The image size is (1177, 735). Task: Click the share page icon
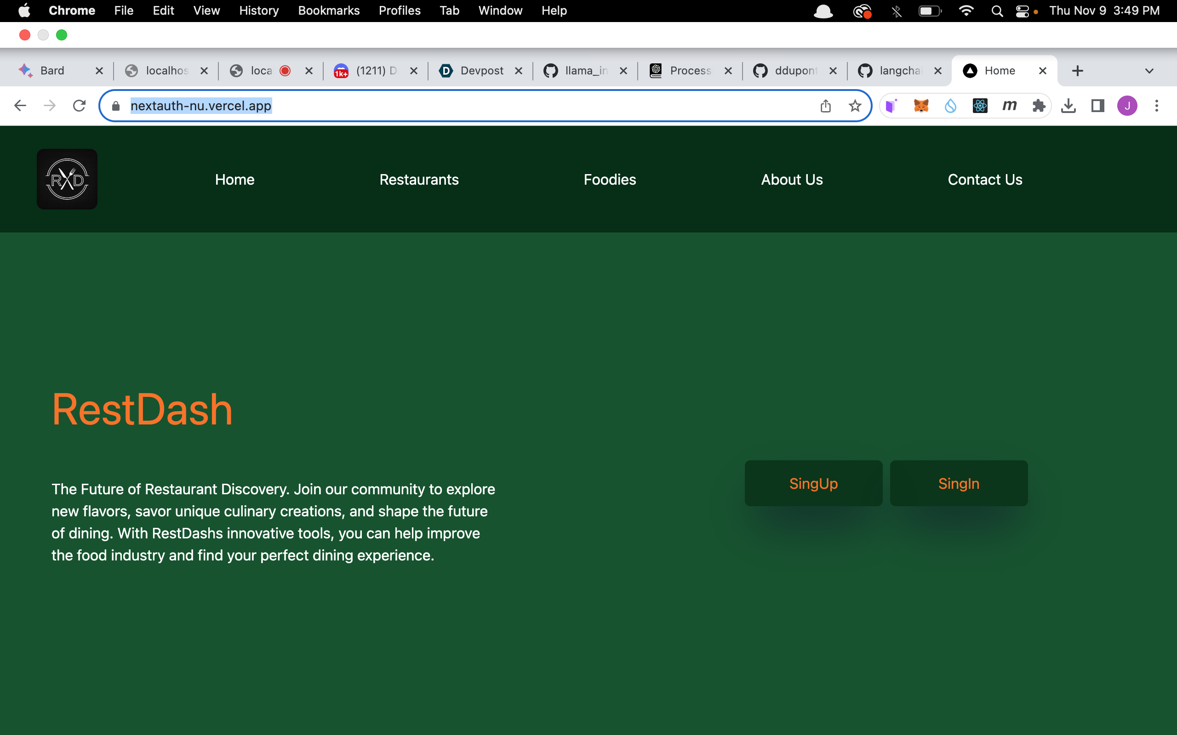point(825,106)
